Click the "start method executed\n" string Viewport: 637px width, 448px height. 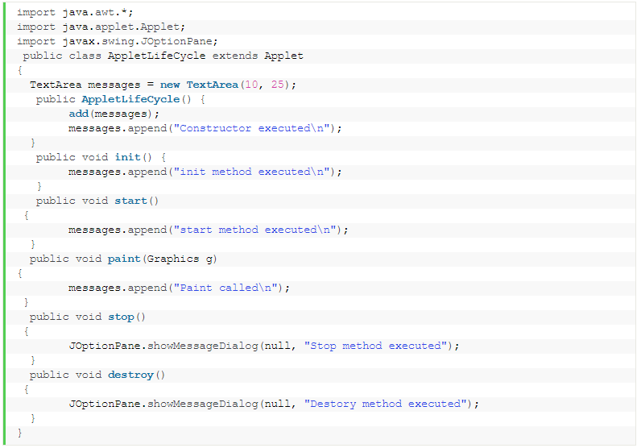[x=254, y=230]
